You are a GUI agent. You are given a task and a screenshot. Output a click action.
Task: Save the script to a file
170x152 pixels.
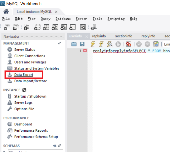pos(82,44)
